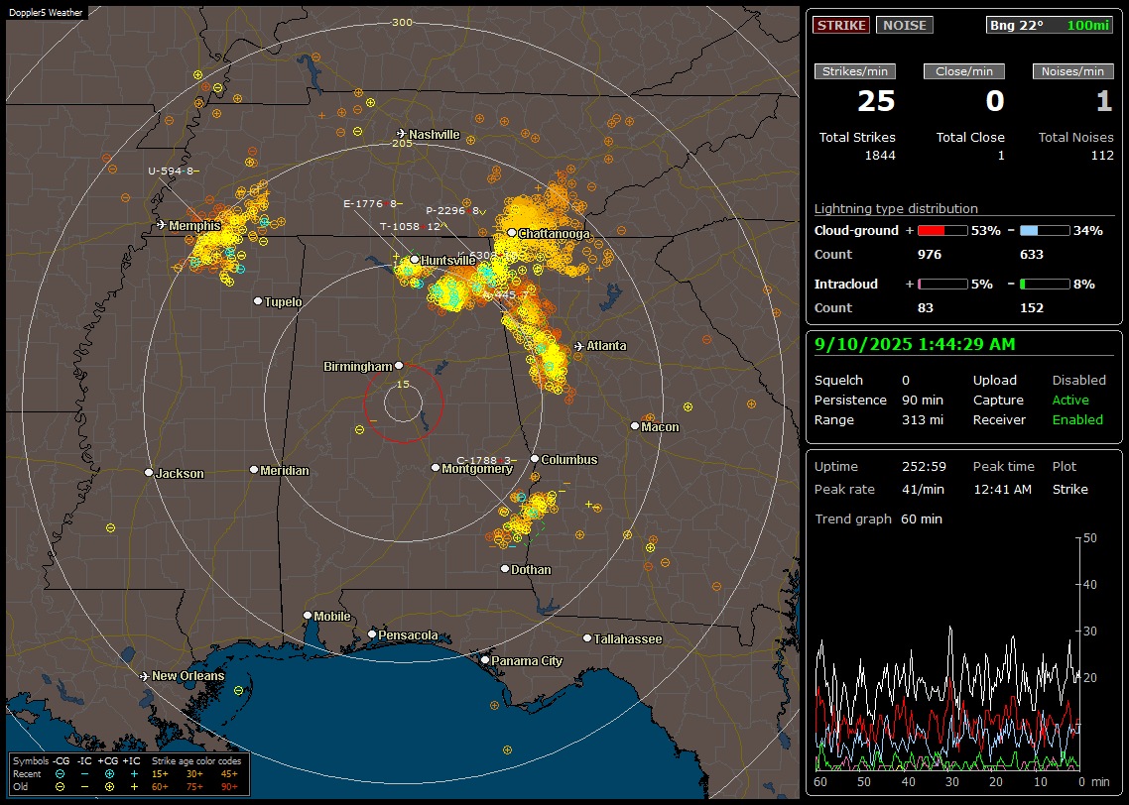
Task: Click the 205 range ring label
Action: (402, 143)
